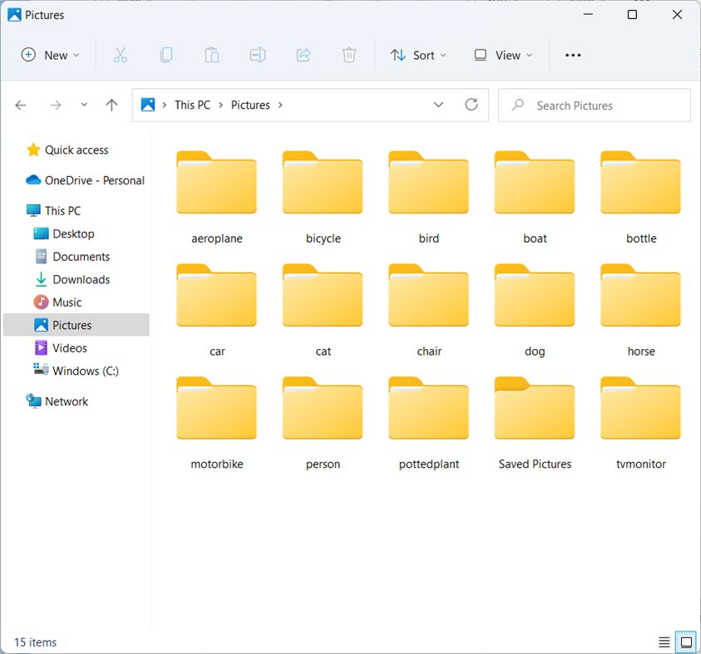This screenshot has height=654, width=701.
Task: Select the tvmonitor folder
Action: coord(640,423)
